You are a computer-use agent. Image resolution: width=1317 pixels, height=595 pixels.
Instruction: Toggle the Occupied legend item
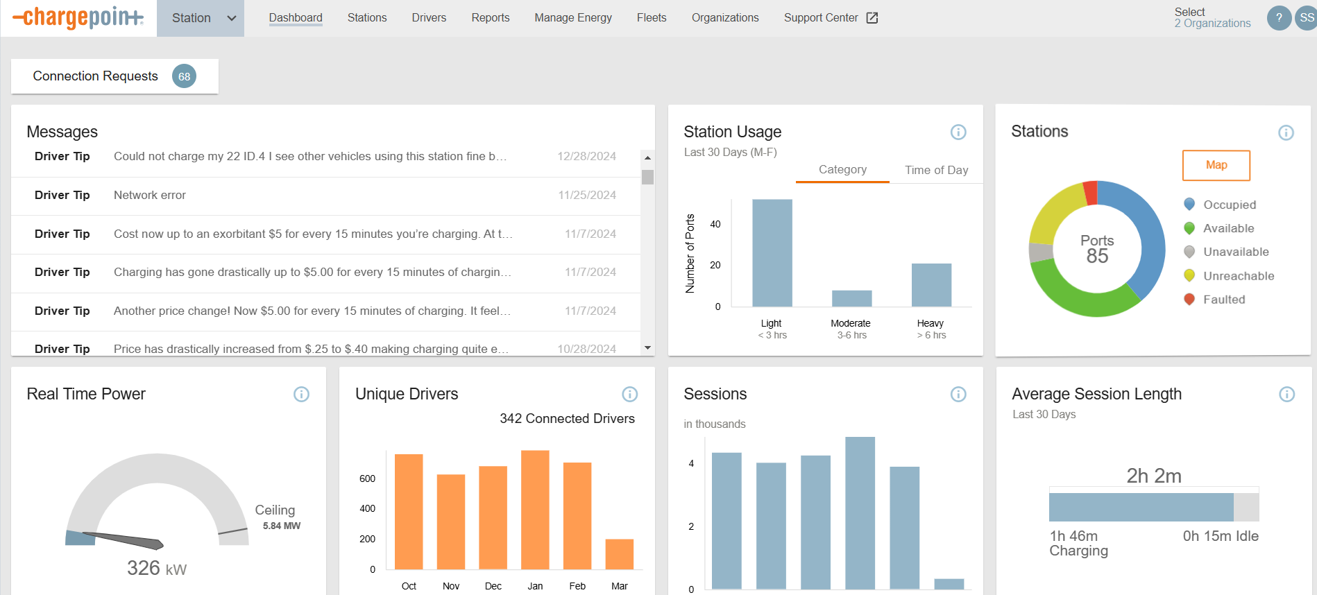(1229, 205)
